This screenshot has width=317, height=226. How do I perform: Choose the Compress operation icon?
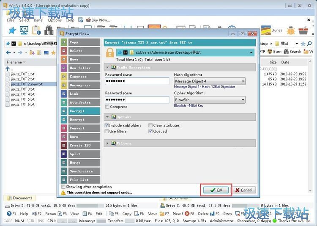pyautogui.click(x=64, y=77)
